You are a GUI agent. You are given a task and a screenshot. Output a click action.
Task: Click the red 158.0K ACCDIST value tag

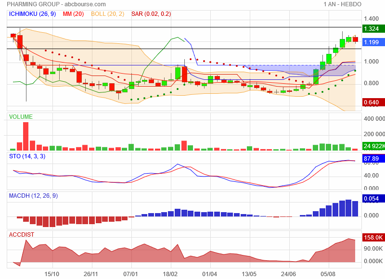(373, 238)
